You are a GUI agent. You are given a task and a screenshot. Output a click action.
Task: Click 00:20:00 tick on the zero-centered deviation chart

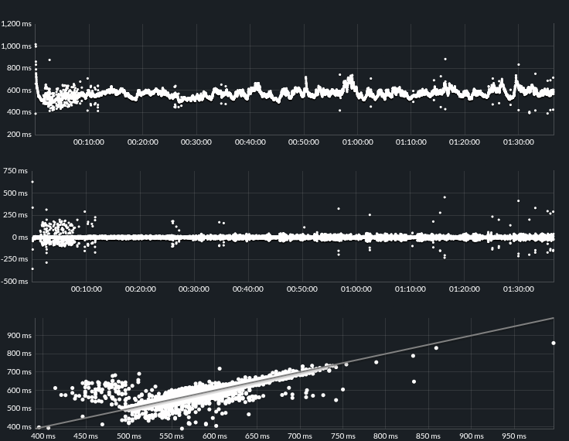tap(141, 289)
